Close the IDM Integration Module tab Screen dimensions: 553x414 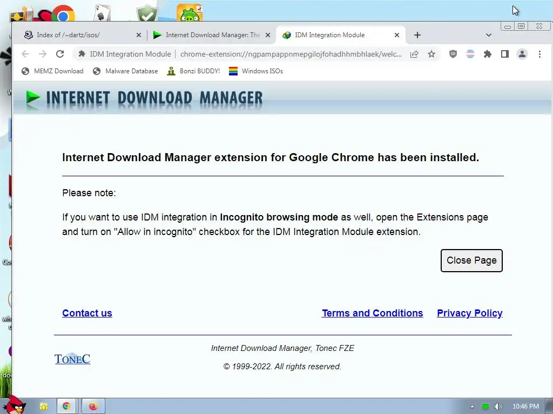[x=397, y=35]
